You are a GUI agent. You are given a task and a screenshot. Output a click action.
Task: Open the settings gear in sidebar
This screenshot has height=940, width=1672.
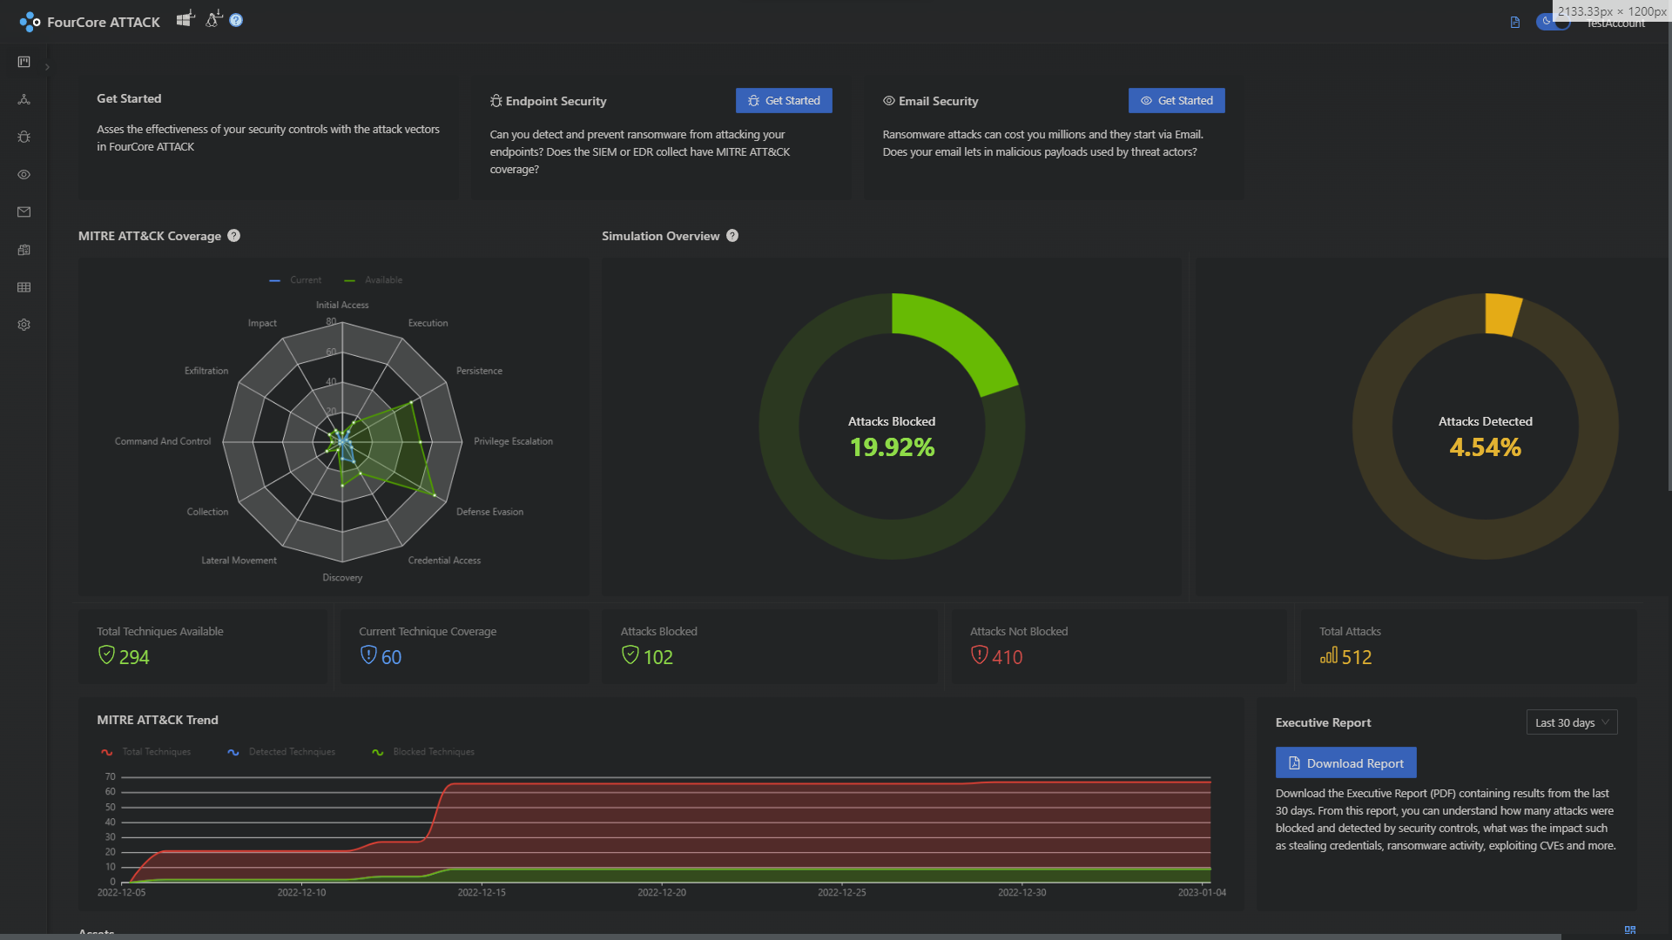24,325
